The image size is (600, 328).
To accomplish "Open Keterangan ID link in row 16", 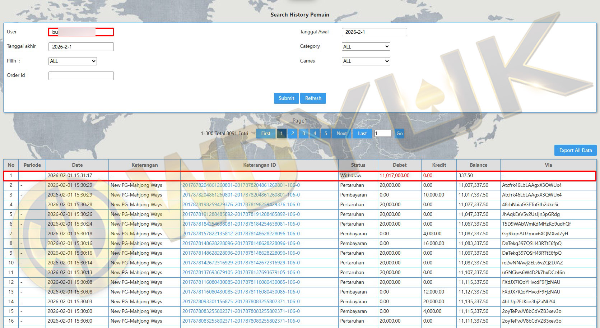I will click(x=241, y=321).
